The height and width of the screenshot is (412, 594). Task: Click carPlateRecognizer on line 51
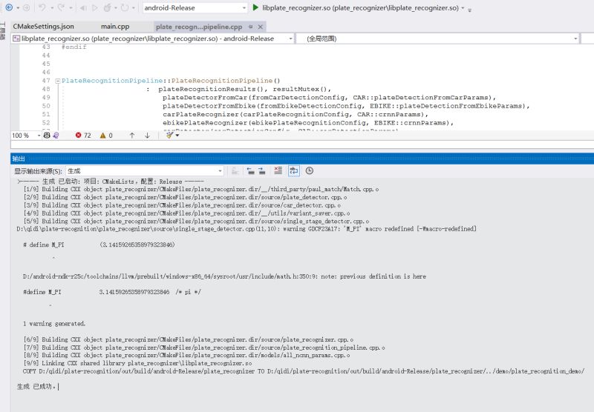click(x=200, y=114)
